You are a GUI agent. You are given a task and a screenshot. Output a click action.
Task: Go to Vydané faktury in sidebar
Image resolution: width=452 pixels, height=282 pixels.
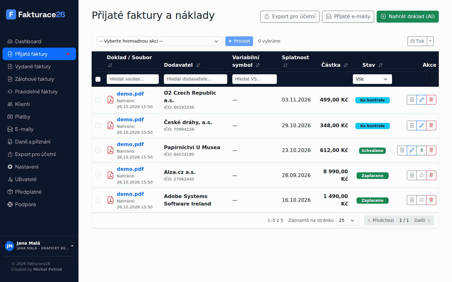tap(39, 66)
